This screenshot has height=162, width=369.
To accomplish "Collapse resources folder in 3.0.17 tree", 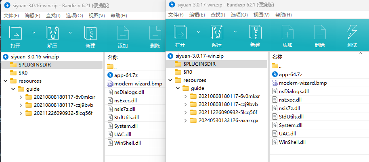I will [x=170, y=80].
